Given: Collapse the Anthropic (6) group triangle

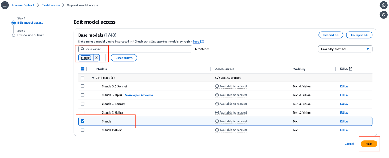Looking at the screenshot, I should pos(93,78).
